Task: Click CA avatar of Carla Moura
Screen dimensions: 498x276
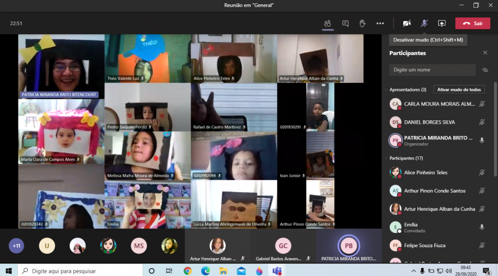Action: 396,104
